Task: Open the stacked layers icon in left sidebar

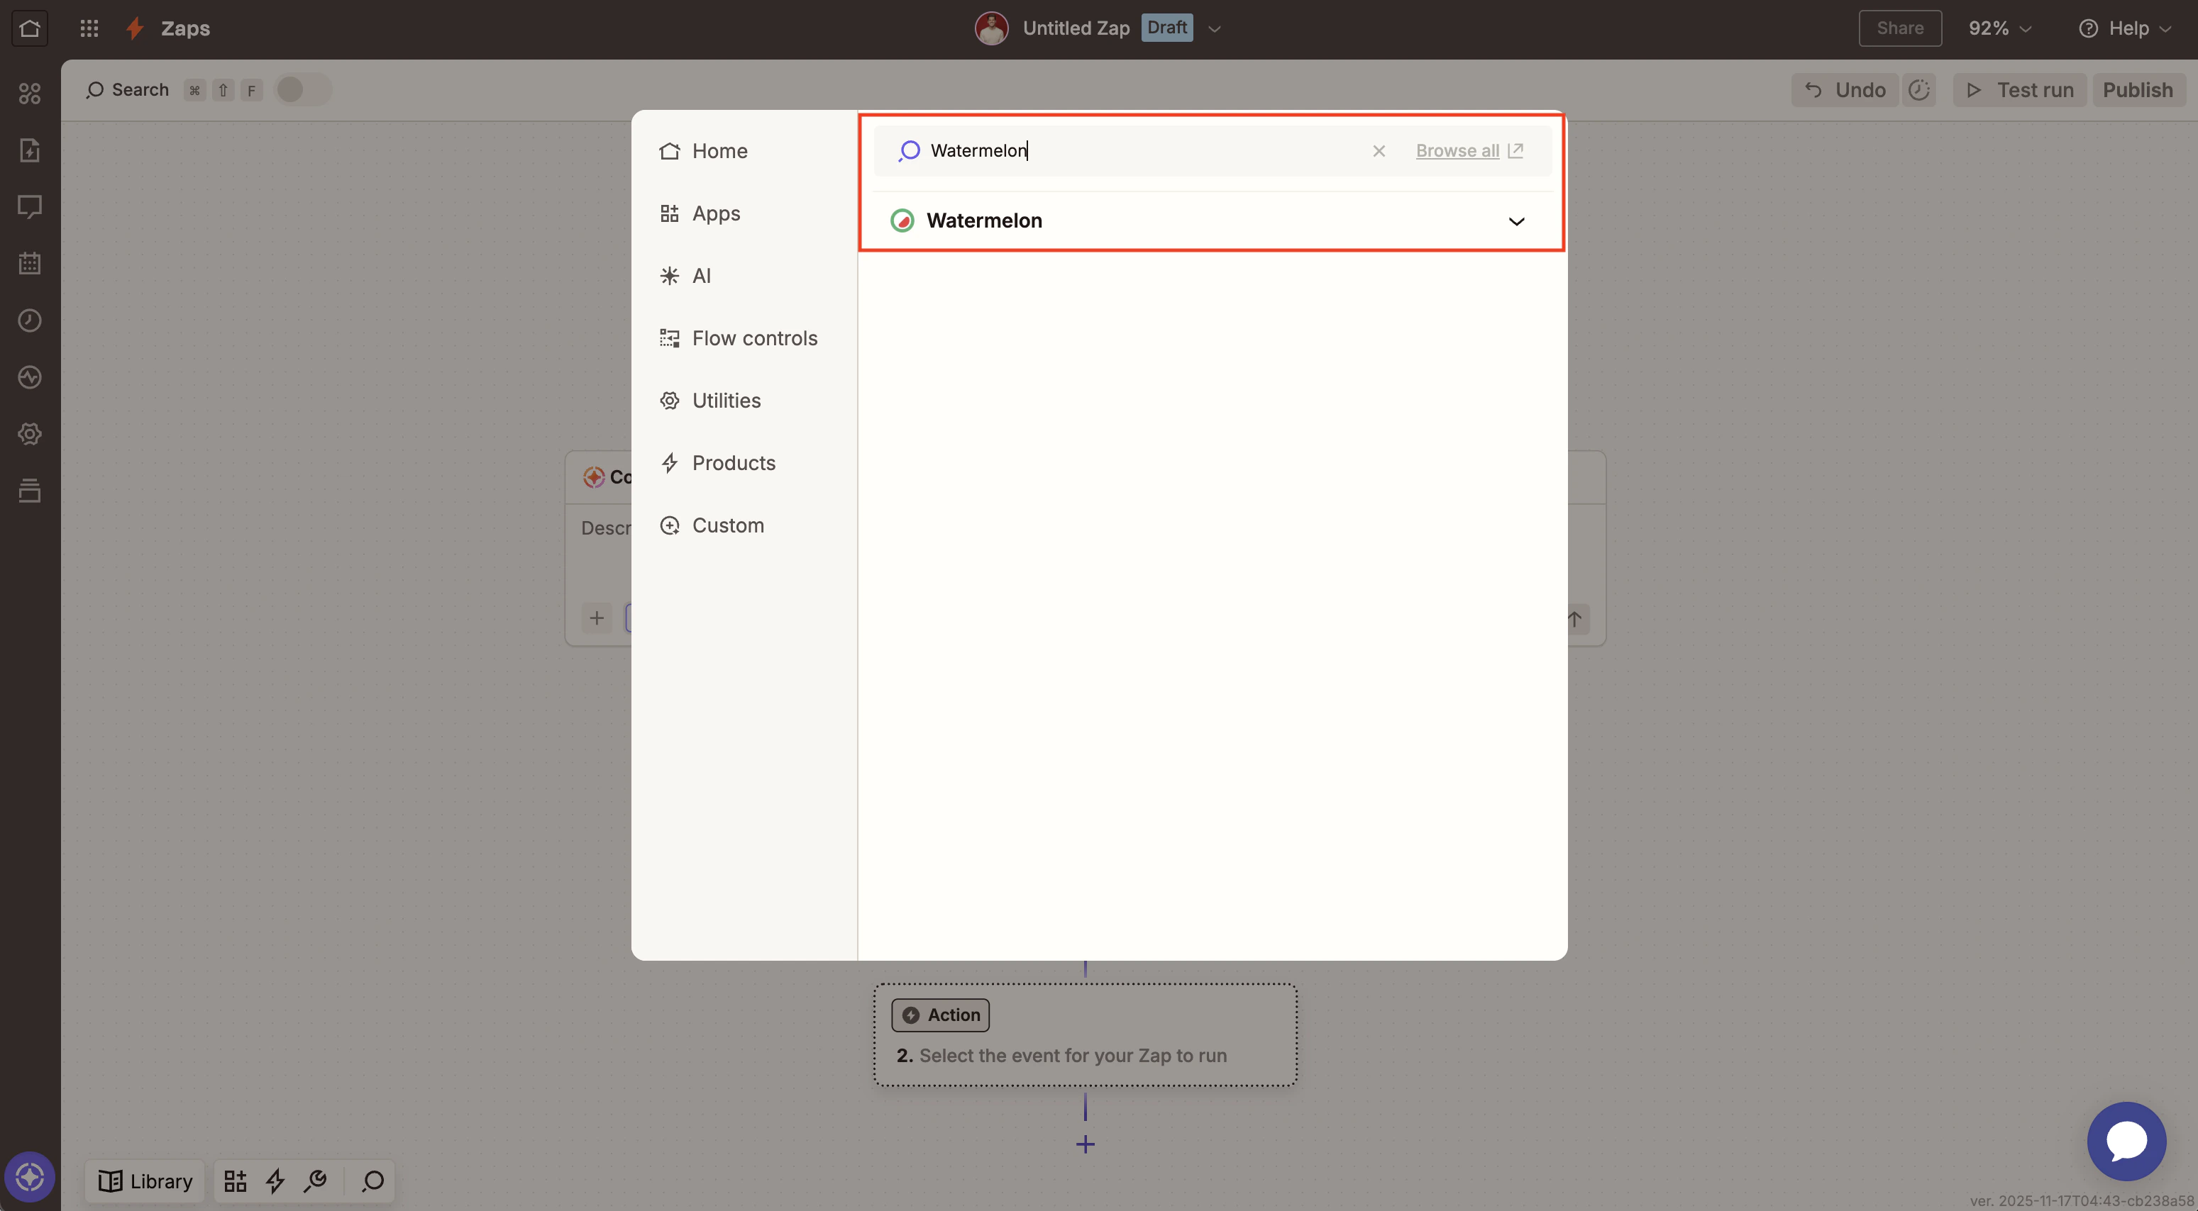Action: pyautogui.click(x=30, y=491)
